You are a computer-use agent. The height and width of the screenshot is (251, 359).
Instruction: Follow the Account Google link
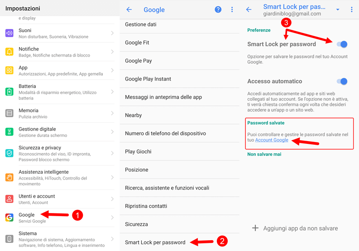point(272,140)
